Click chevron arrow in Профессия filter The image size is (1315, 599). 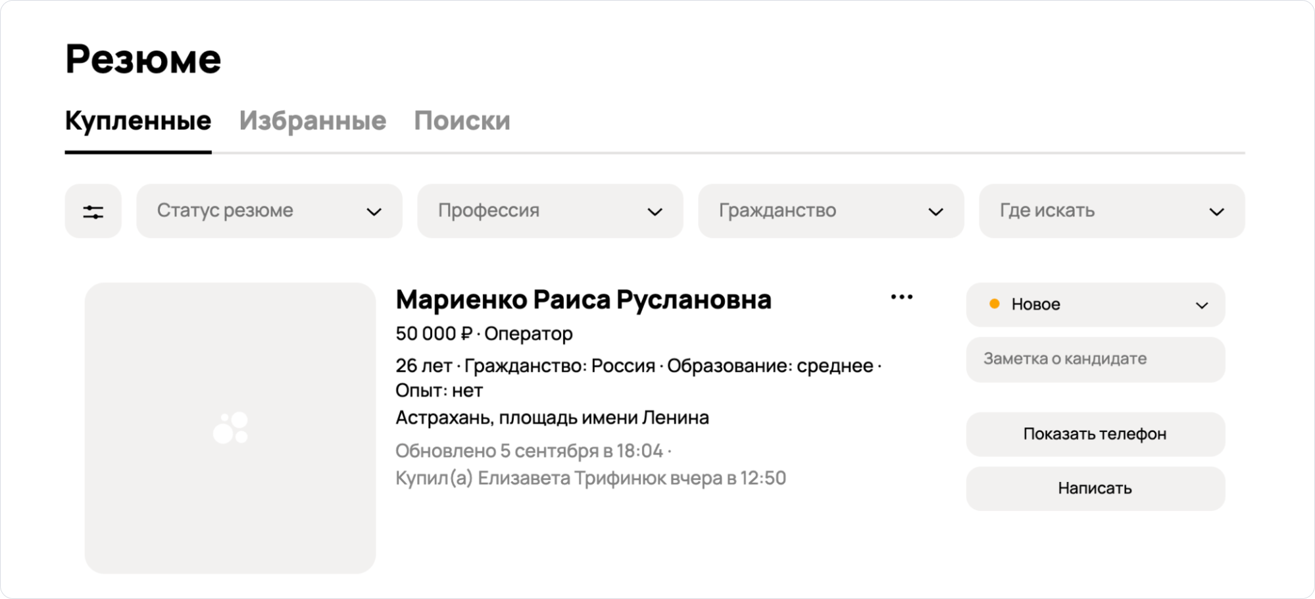pos(655,212)
